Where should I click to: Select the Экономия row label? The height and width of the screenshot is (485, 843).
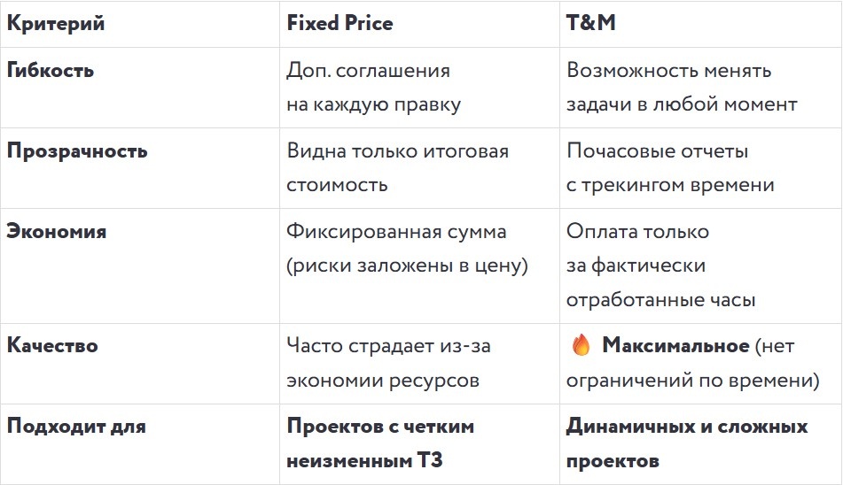click(57, 231)
